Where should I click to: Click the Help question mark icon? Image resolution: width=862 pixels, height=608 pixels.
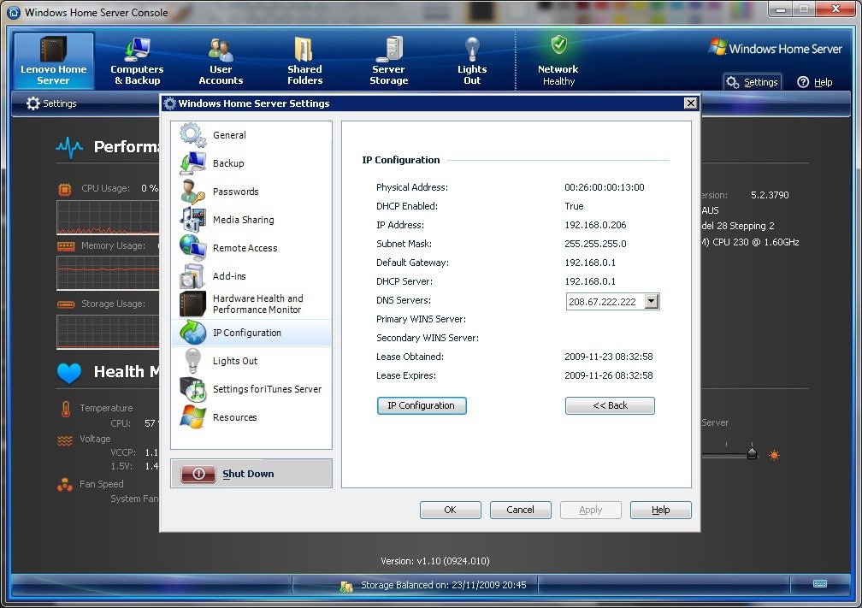tap(803, 82)
